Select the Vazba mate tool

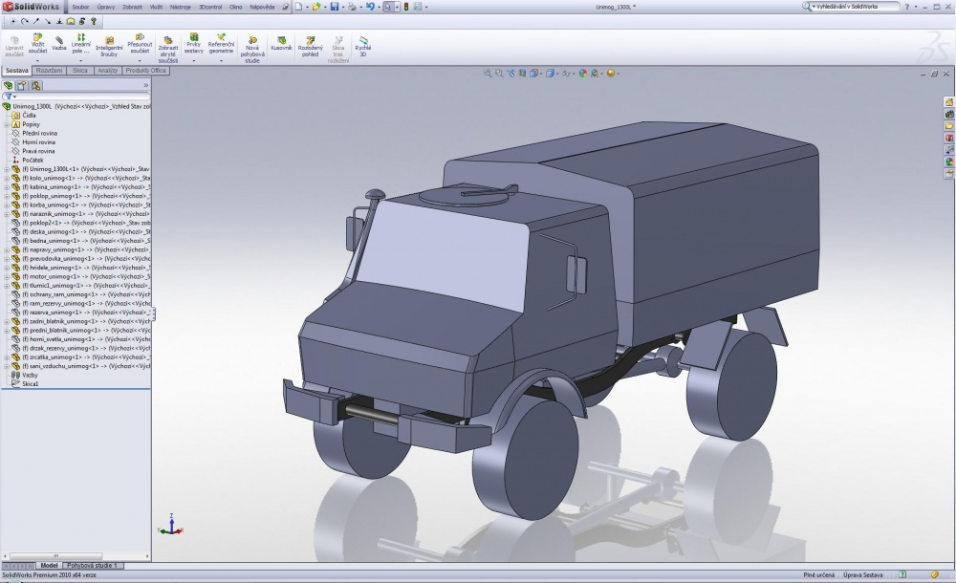[59, 43]
